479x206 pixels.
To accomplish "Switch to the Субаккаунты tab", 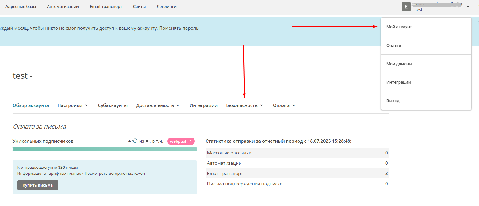I will pyautogui.click(x=113, y=105).
